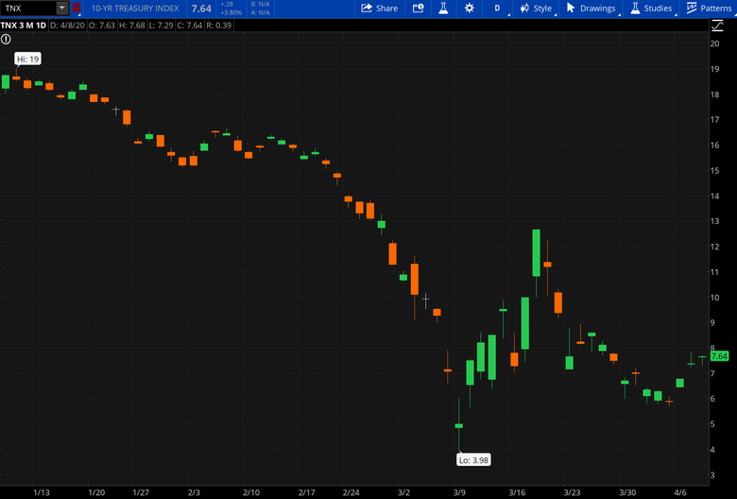
Task: Click the flask icon next to the gear
Action: click(443, 8)
